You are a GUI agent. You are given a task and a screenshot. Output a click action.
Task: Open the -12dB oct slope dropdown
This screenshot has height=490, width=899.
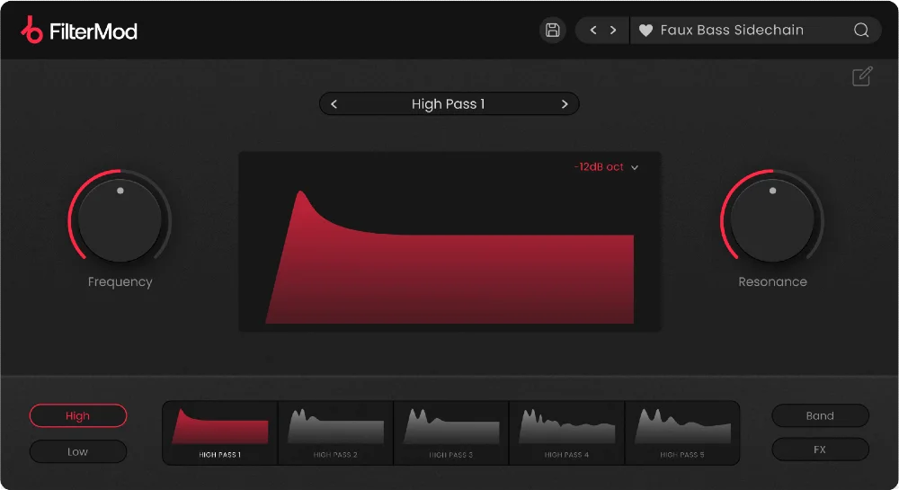[x=607, y=167]
